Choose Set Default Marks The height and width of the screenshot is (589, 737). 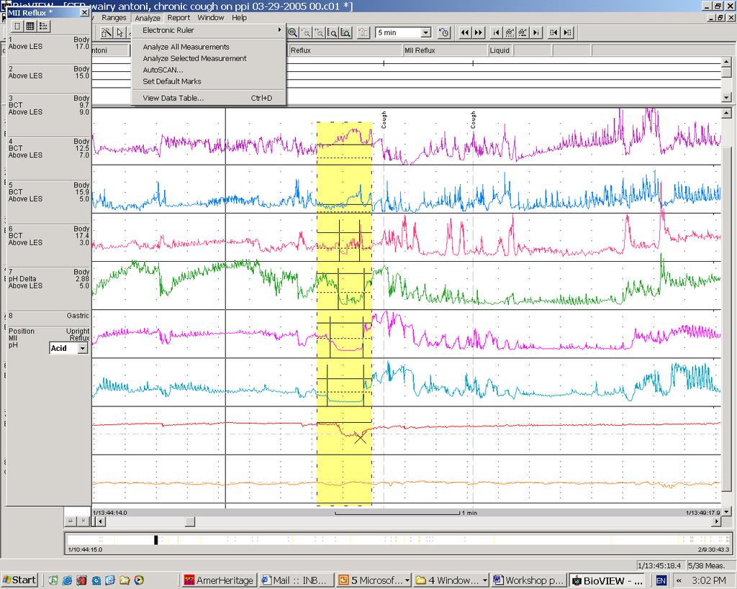point(208,81)
